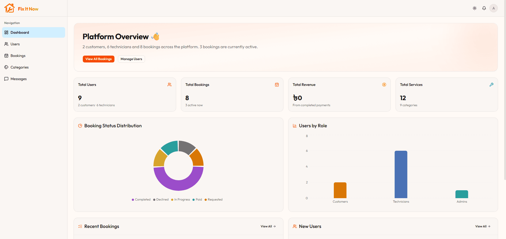Click the wrench icon on Total Services card
The width and height of the screenshot is (506, 239).
click(x=491, y=85)
